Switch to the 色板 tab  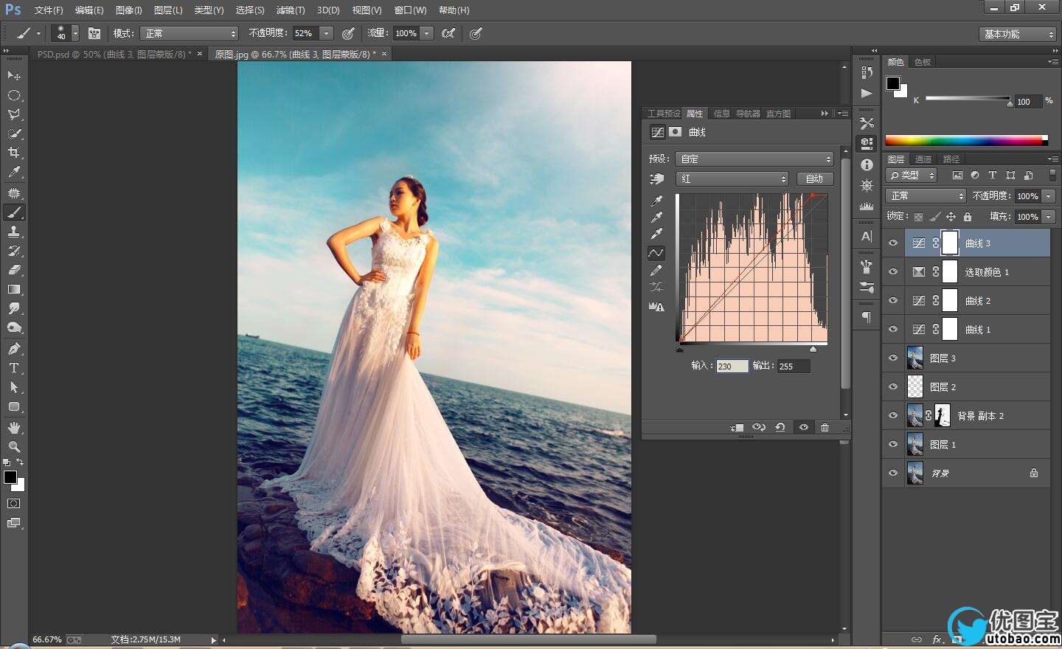tap(923, 62)
